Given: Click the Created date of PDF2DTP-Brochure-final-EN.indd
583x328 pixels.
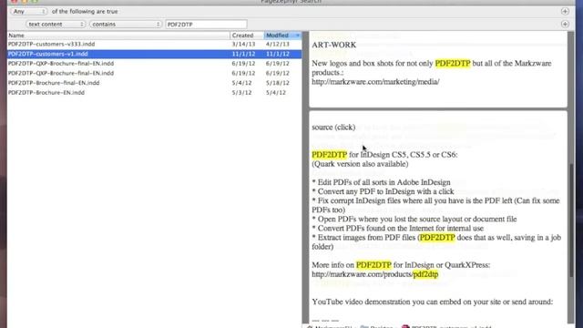Looking at the screenshot, I should coord(241,83).
